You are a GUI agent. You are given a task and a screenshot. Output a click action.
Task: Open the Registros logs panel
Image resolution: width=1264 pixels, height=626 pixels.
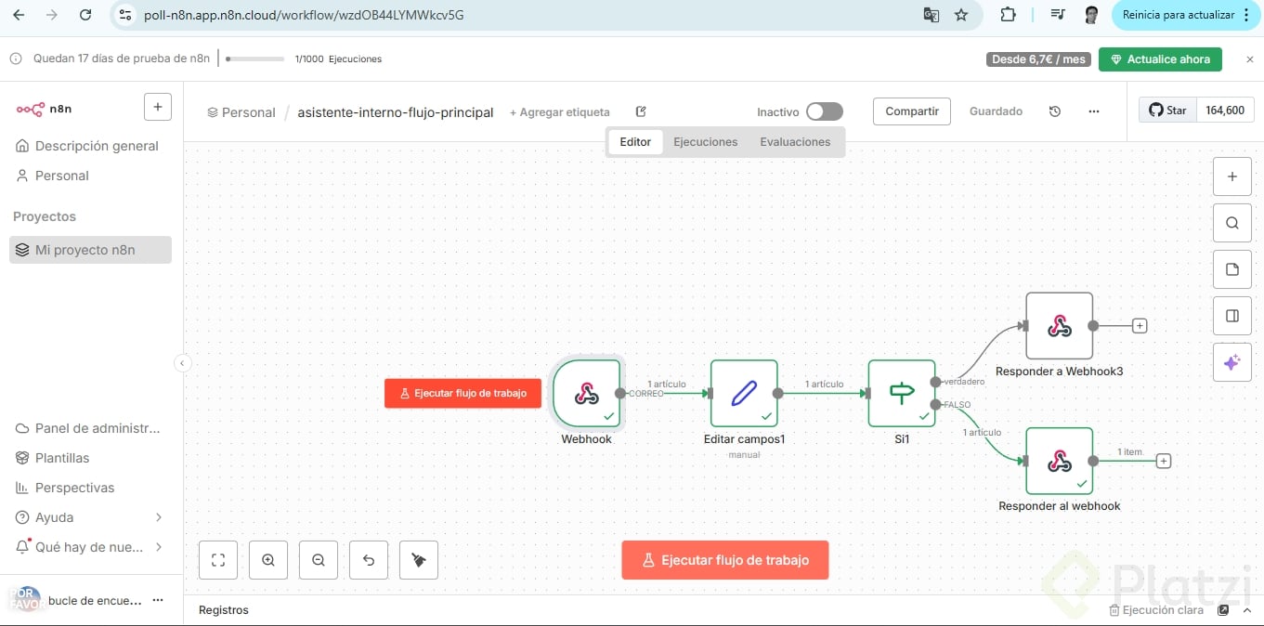pos(224,610)
